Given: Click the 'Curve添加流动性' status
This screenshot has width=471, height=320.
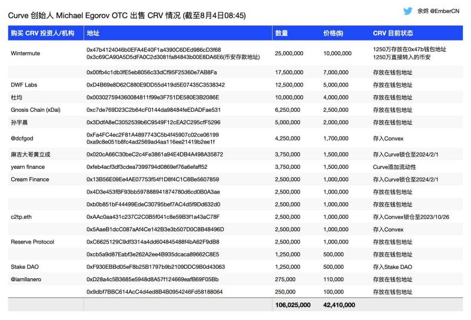Looking at the screenshot, I should [x=394, y=167].
